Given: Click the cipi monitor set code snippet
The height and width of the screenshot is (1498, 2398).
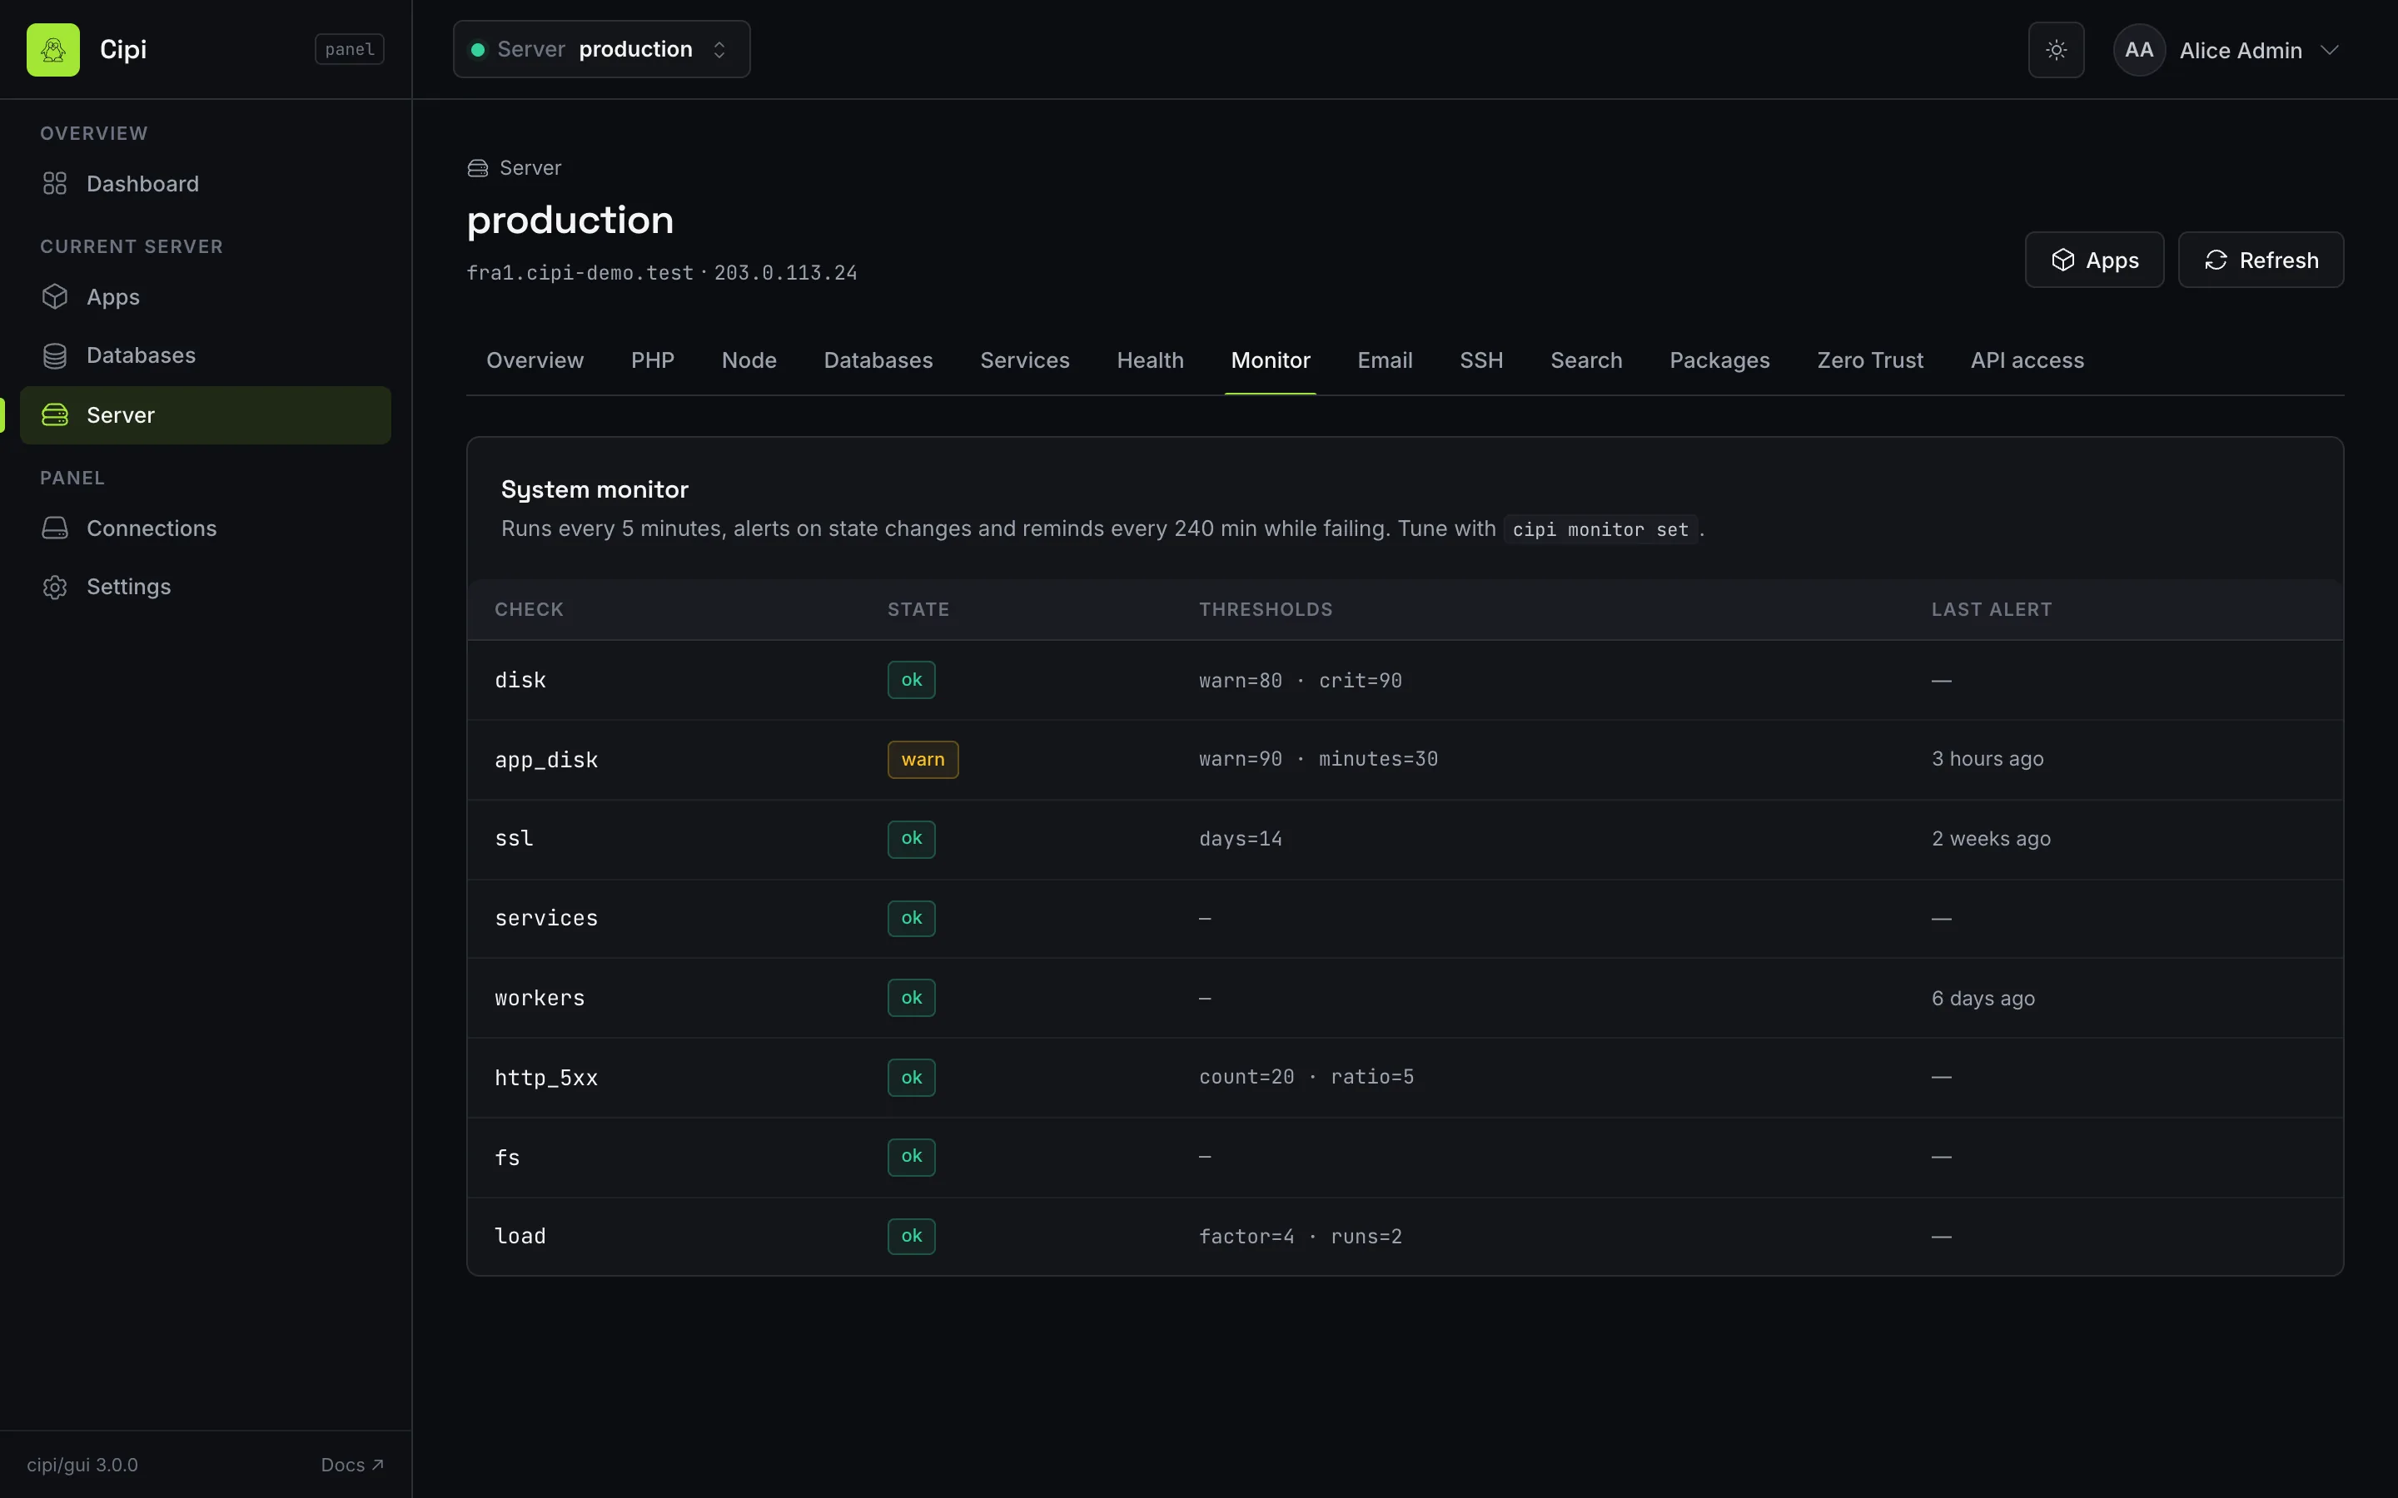Looking at the screenshot, I should pos(1600,529).
